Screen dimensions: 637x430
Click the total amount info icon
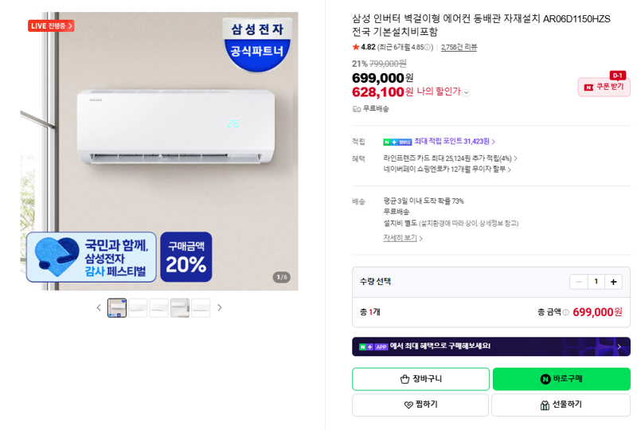tap(565, 312)
